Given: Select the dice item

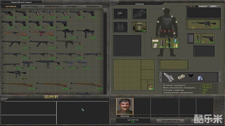Looking at the screenshot, I should click(x=181, y=77).
